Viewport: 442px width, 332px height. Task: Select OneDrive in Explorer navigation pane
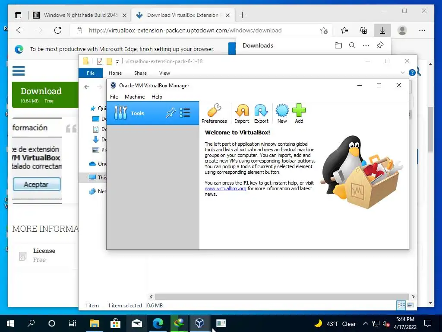pyautogui.click(x=98, y=164)
